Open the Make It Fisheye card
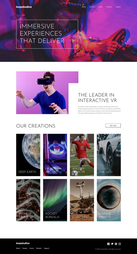Image resolution: width=137 pixels, height=254 pixels. pyautogui.click(x=109, y=200)
